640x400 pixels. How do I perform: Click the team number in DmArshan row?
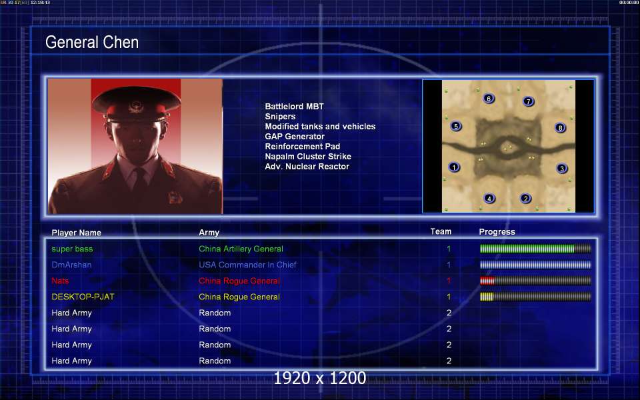[x=449, y=265]
